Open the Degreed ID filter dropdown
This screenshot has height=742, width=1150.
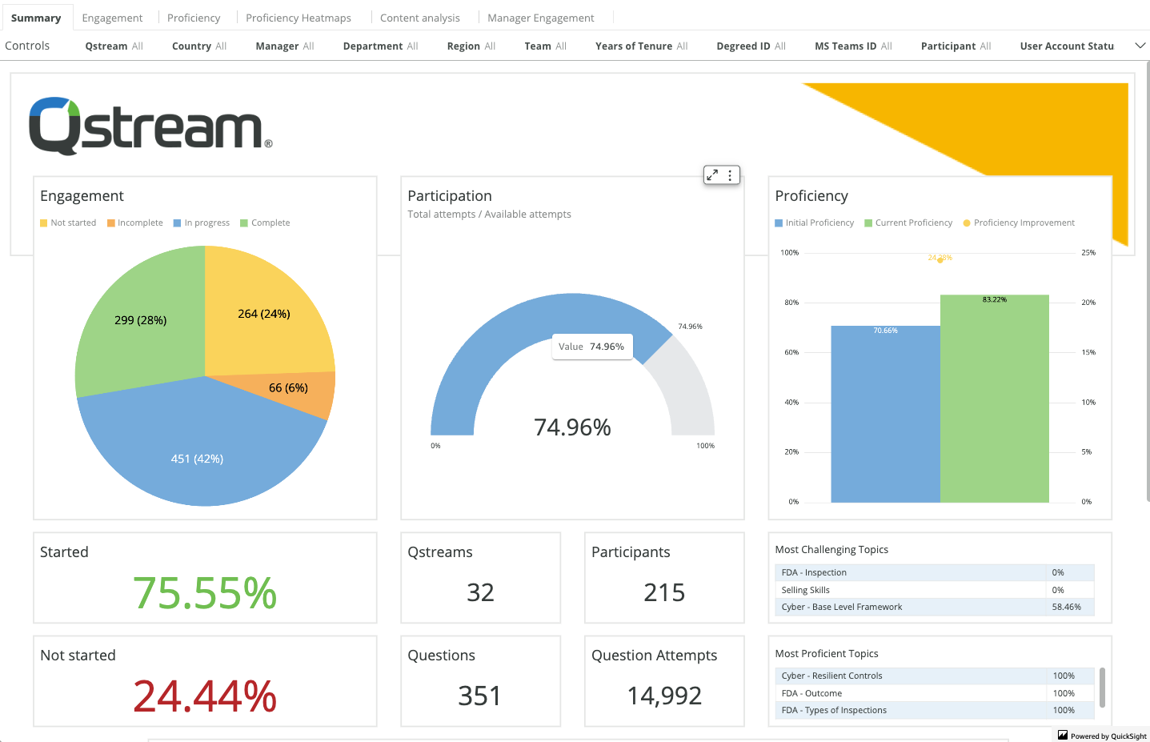[751, 46]
